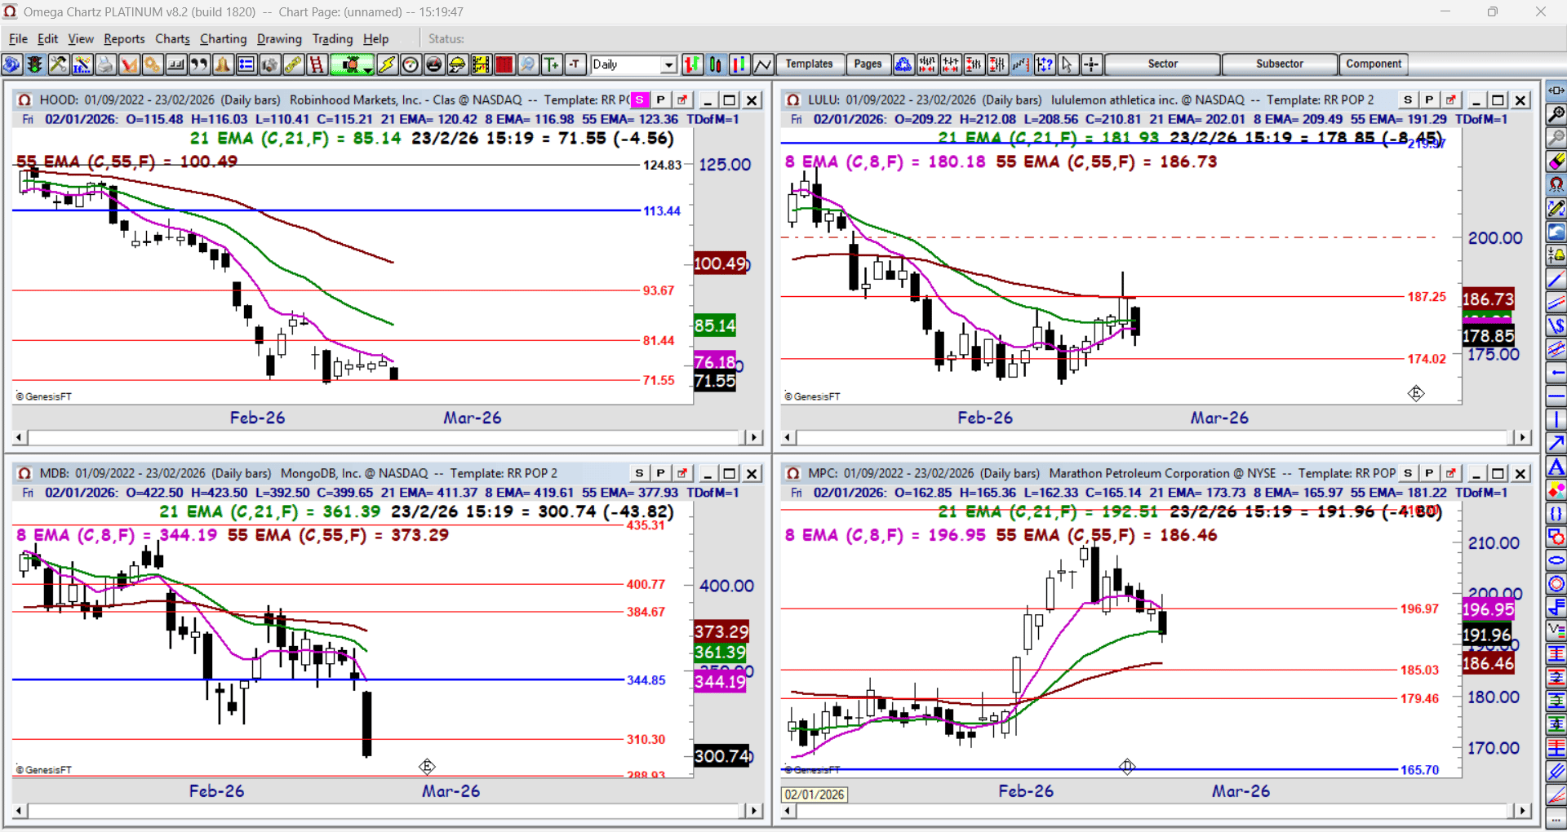Toggle the S button on HOOD chart
The height and width of the screenshot is (832, 1567).
click(x=640, y=100)
